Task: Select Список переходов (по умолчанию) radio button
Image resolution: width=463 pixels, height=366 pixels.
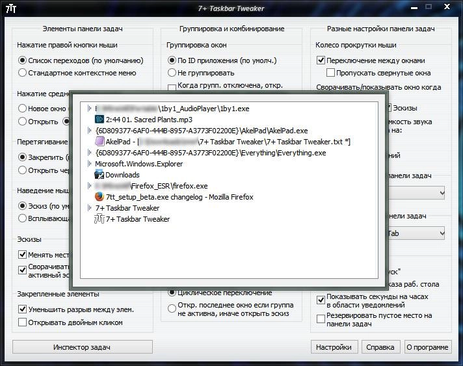Action: click(x=23, y=60)
